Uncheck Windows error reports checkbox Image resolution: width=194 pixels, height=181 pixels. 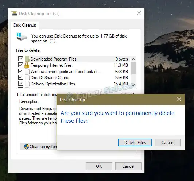[x=20, y=71]
